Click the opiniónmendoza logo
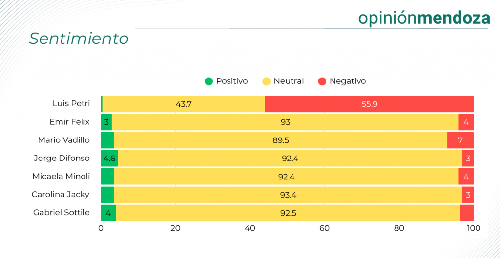 (x=424, y=18)
